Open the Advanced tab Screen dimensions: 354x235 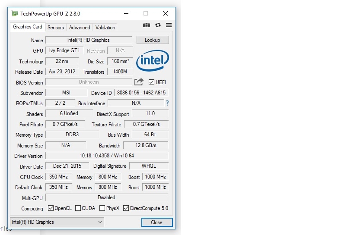[x=80, y=28]
